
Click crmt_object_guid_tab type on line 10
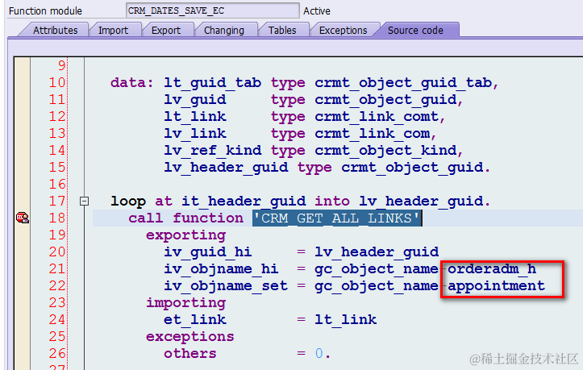point(403,82)
